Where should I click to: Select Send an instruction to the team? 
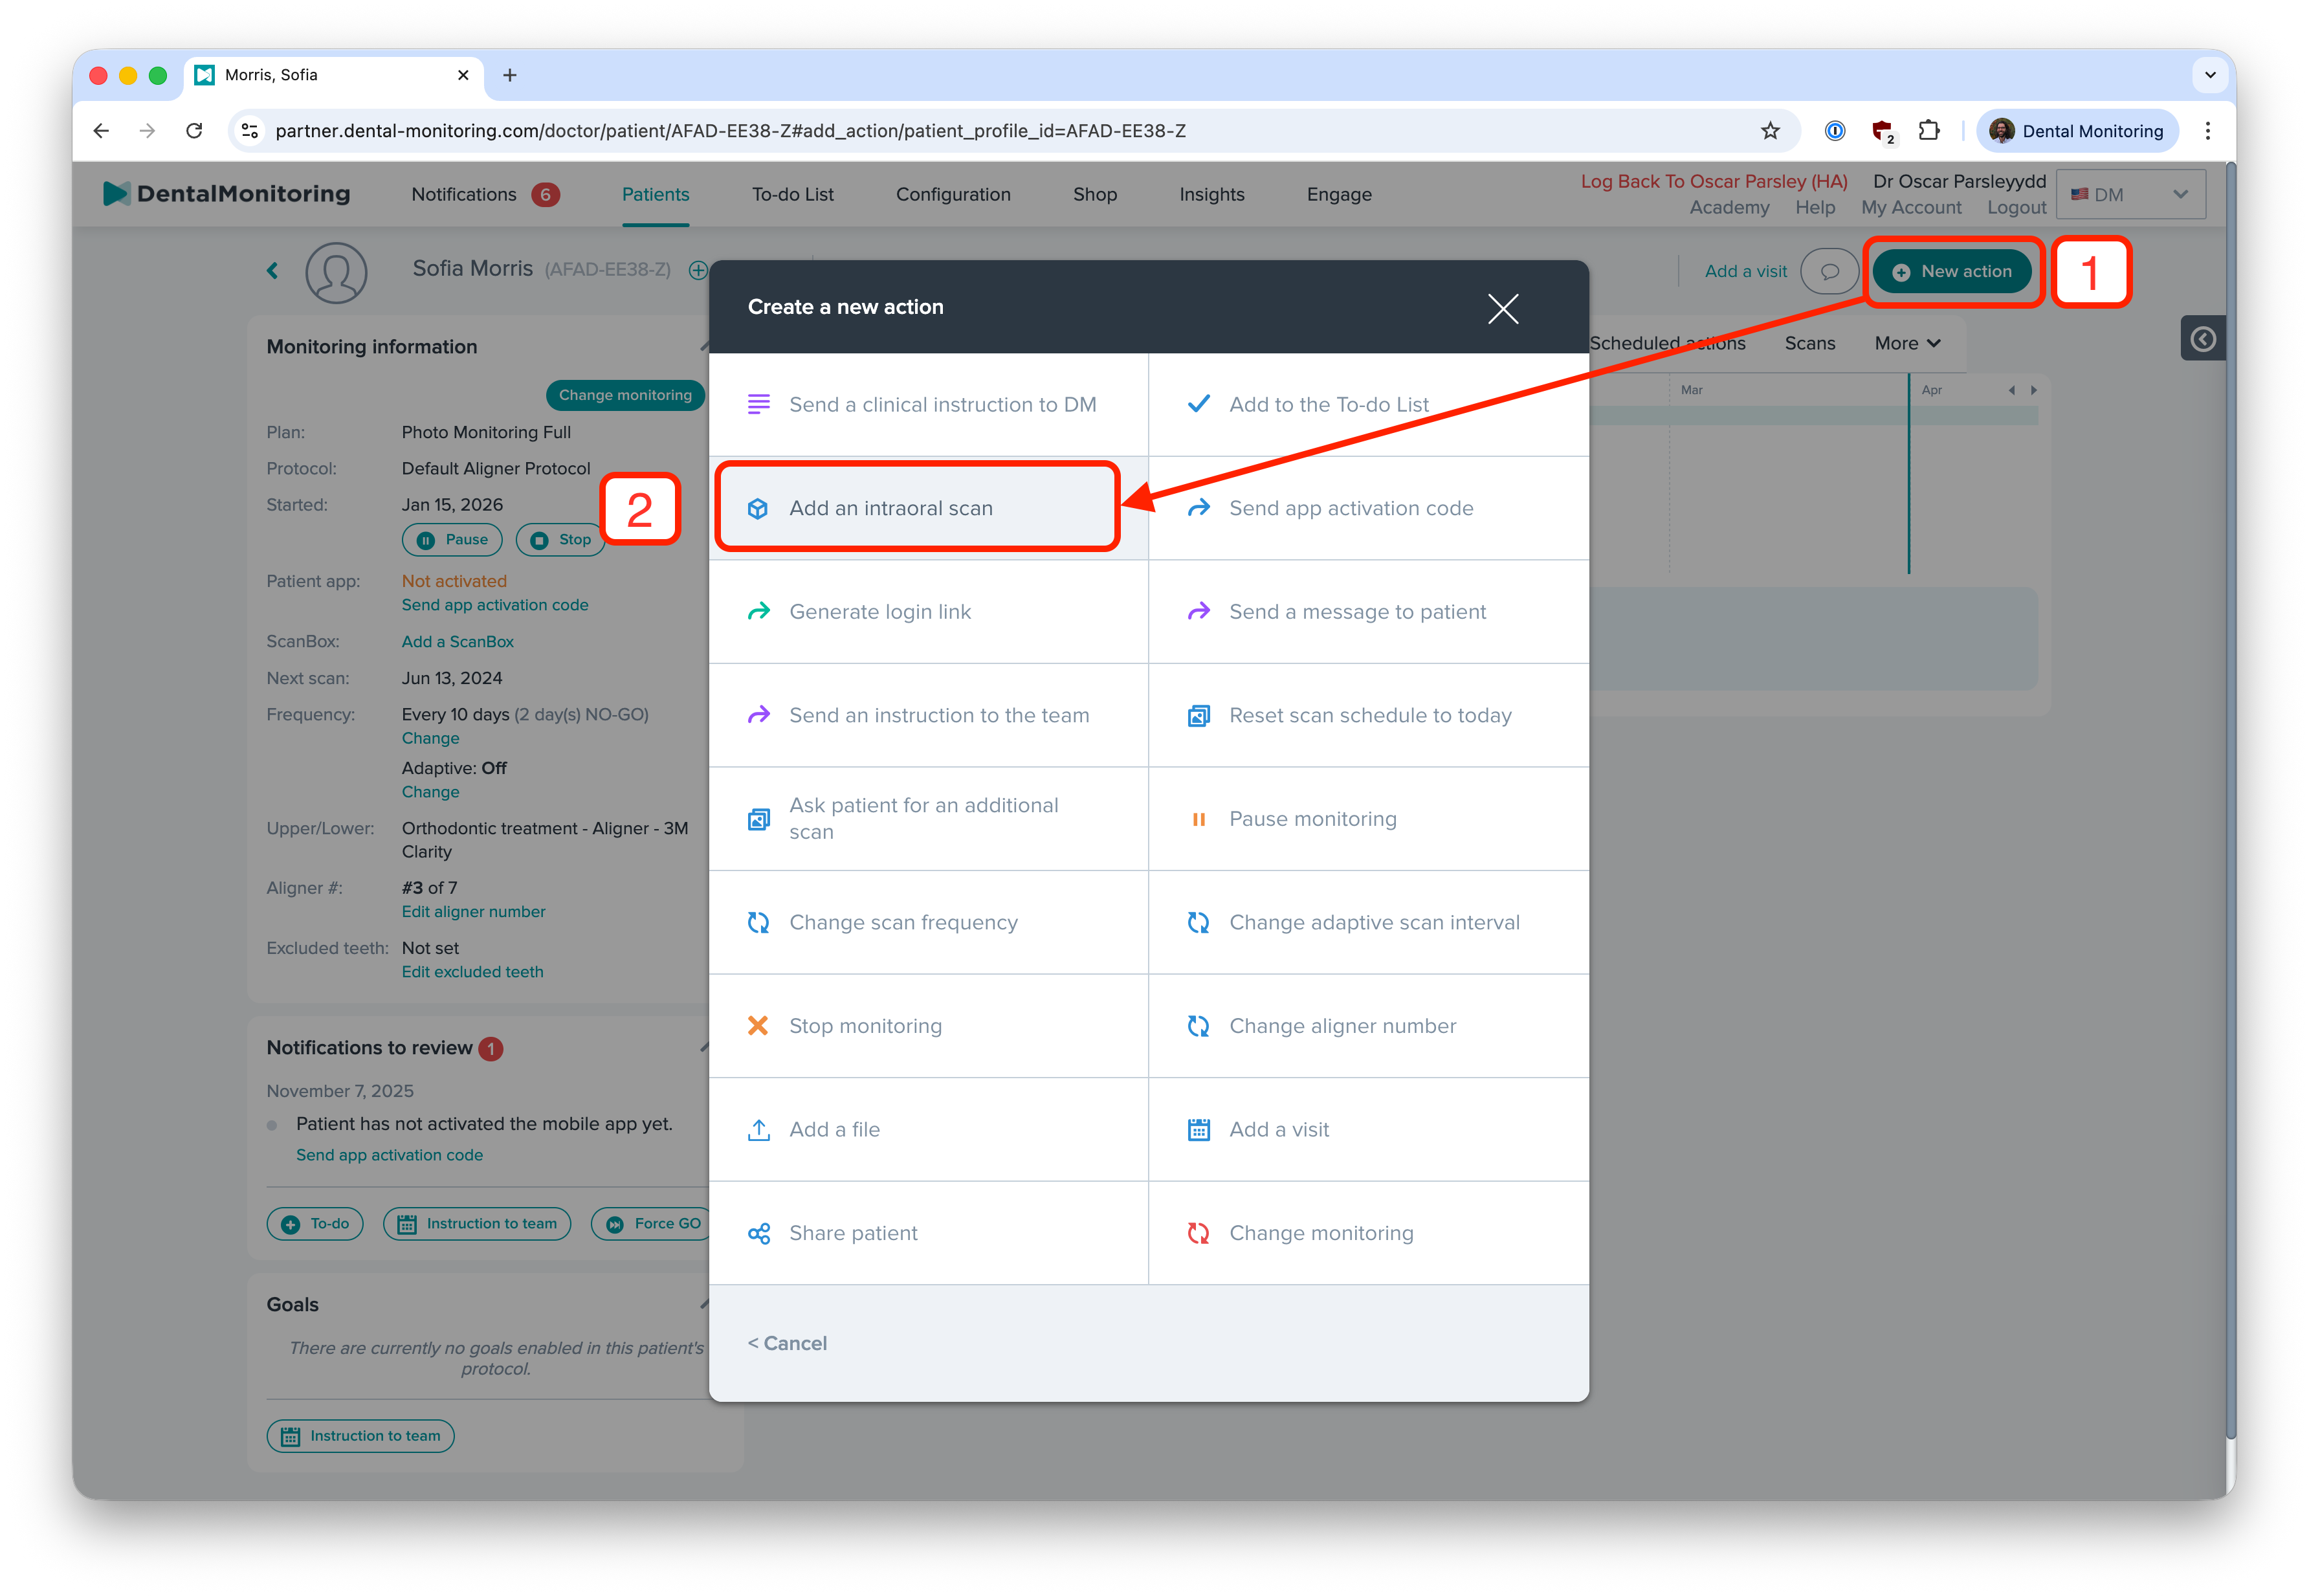[x=928, y=715]
